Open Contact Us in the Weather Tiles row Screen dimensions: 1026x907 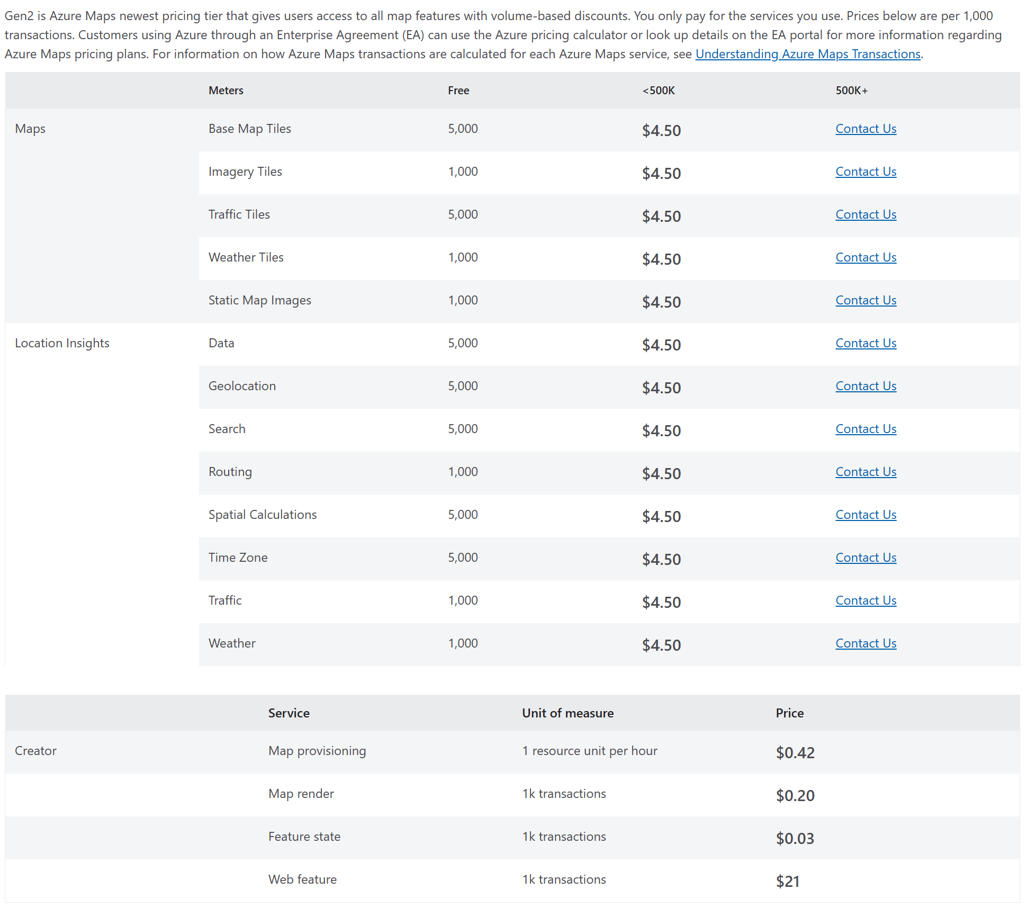click(x=866, y=257)
